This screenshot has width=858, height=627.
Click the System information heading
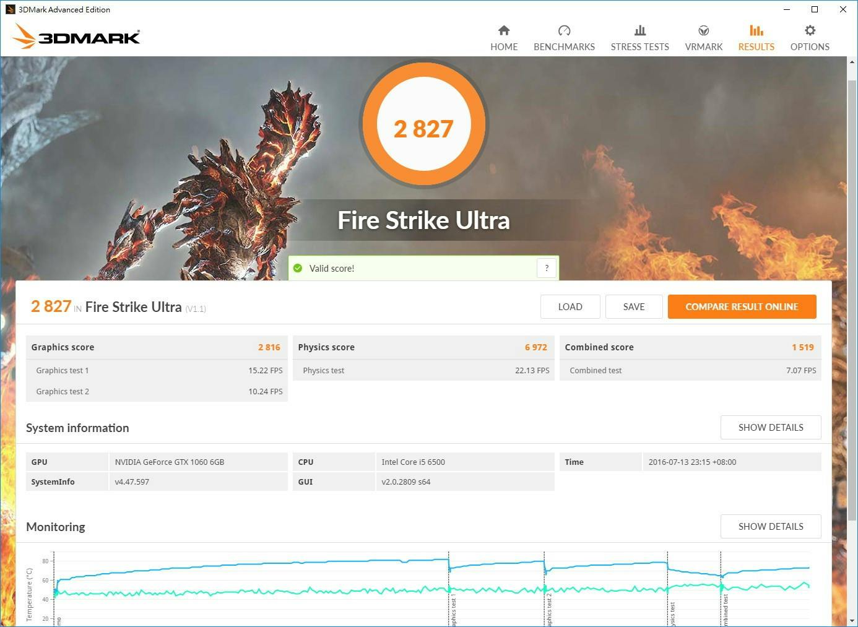[x=77, y=428]
